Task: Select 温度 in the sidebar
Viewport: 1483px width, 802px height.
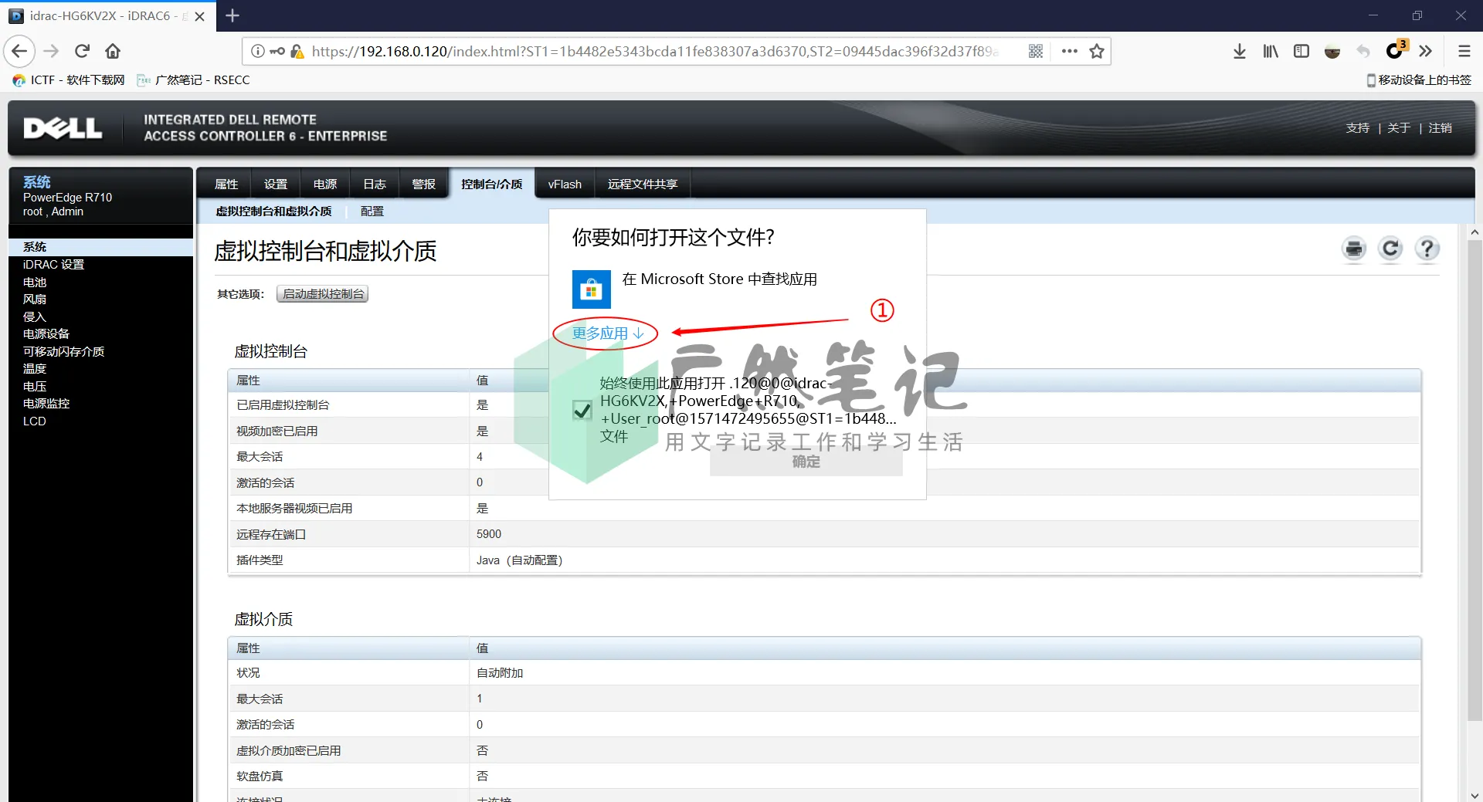Action: coord(35,369)
